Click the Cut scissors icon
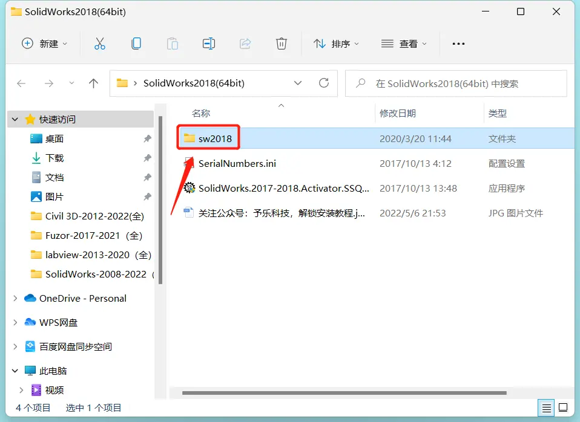Image resolution: width=580 pixels, height=422 pixels. (x=99, y=44)
